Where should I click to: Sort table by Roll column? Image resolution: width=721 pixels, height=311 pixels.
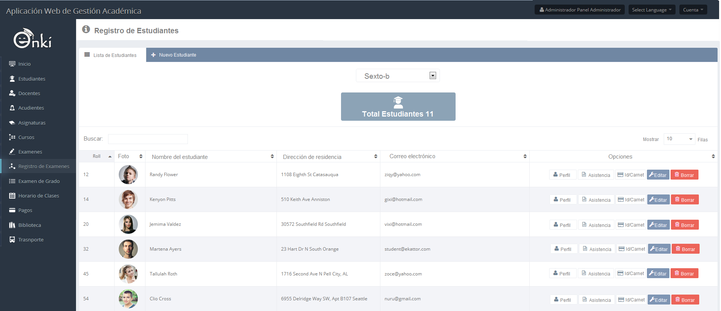(97, 156)
